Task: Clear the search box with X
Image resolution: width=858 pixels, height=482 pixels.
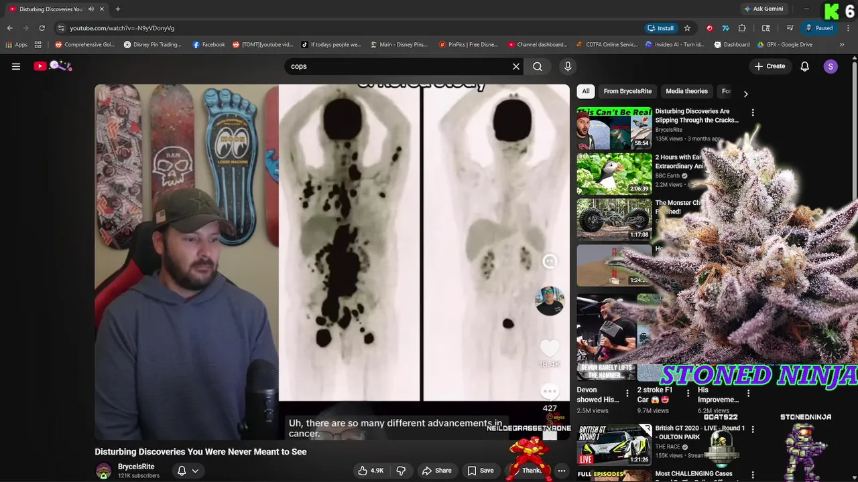Action: (516, 66)
